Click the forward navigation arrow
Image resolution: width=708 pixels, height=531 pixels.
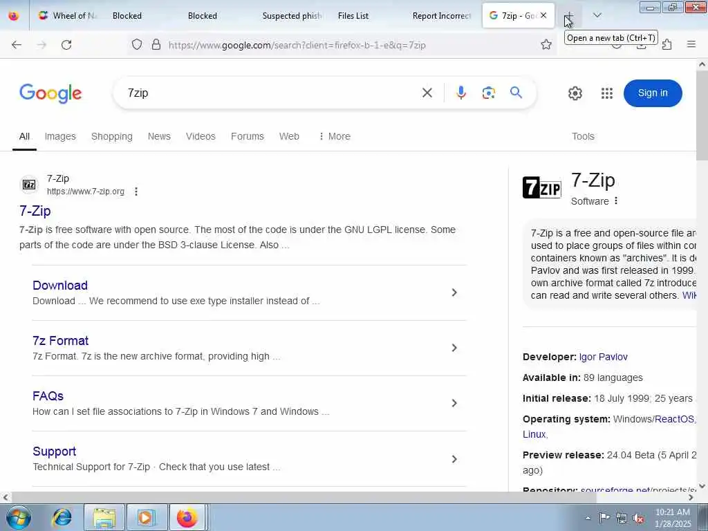[41, 45]
